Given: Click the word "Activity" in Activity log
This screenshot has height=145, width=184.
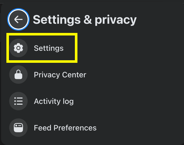Looking at the screenshot, I should coord(47,101).
